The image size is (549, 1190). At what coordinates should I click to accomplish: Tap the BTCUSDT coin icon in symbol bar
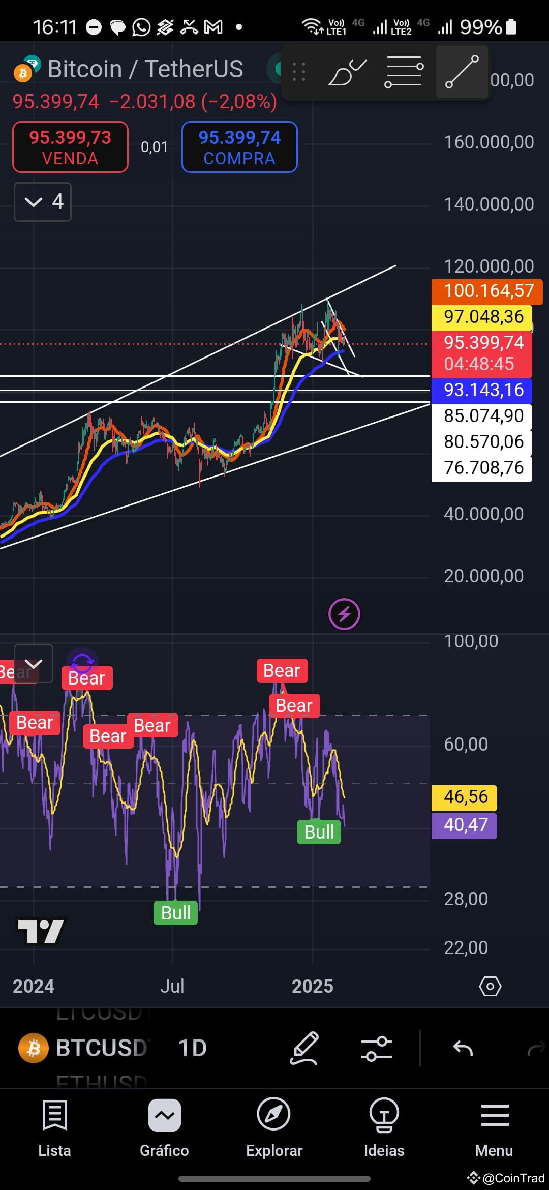(x=34, y=1048)
